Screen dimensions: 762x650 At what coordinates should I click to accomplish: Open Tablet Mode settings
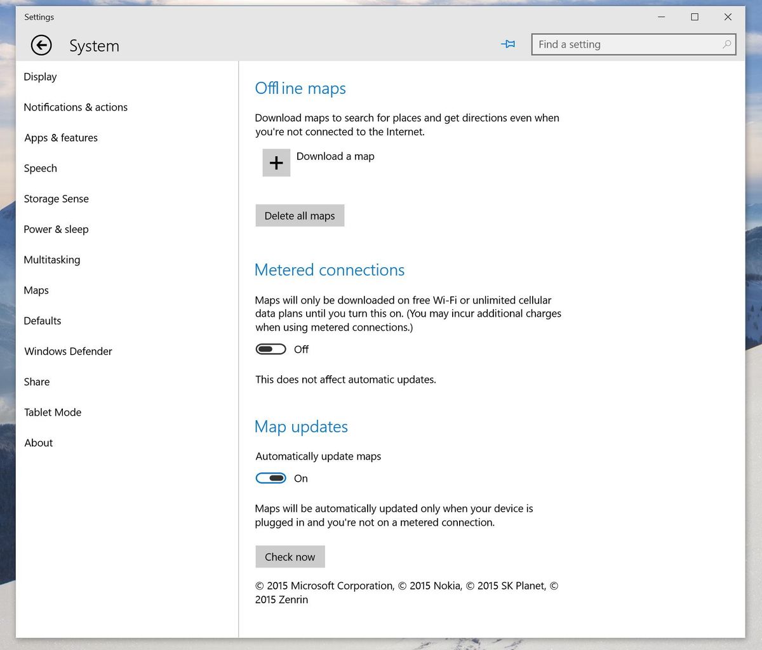[53, 411]
